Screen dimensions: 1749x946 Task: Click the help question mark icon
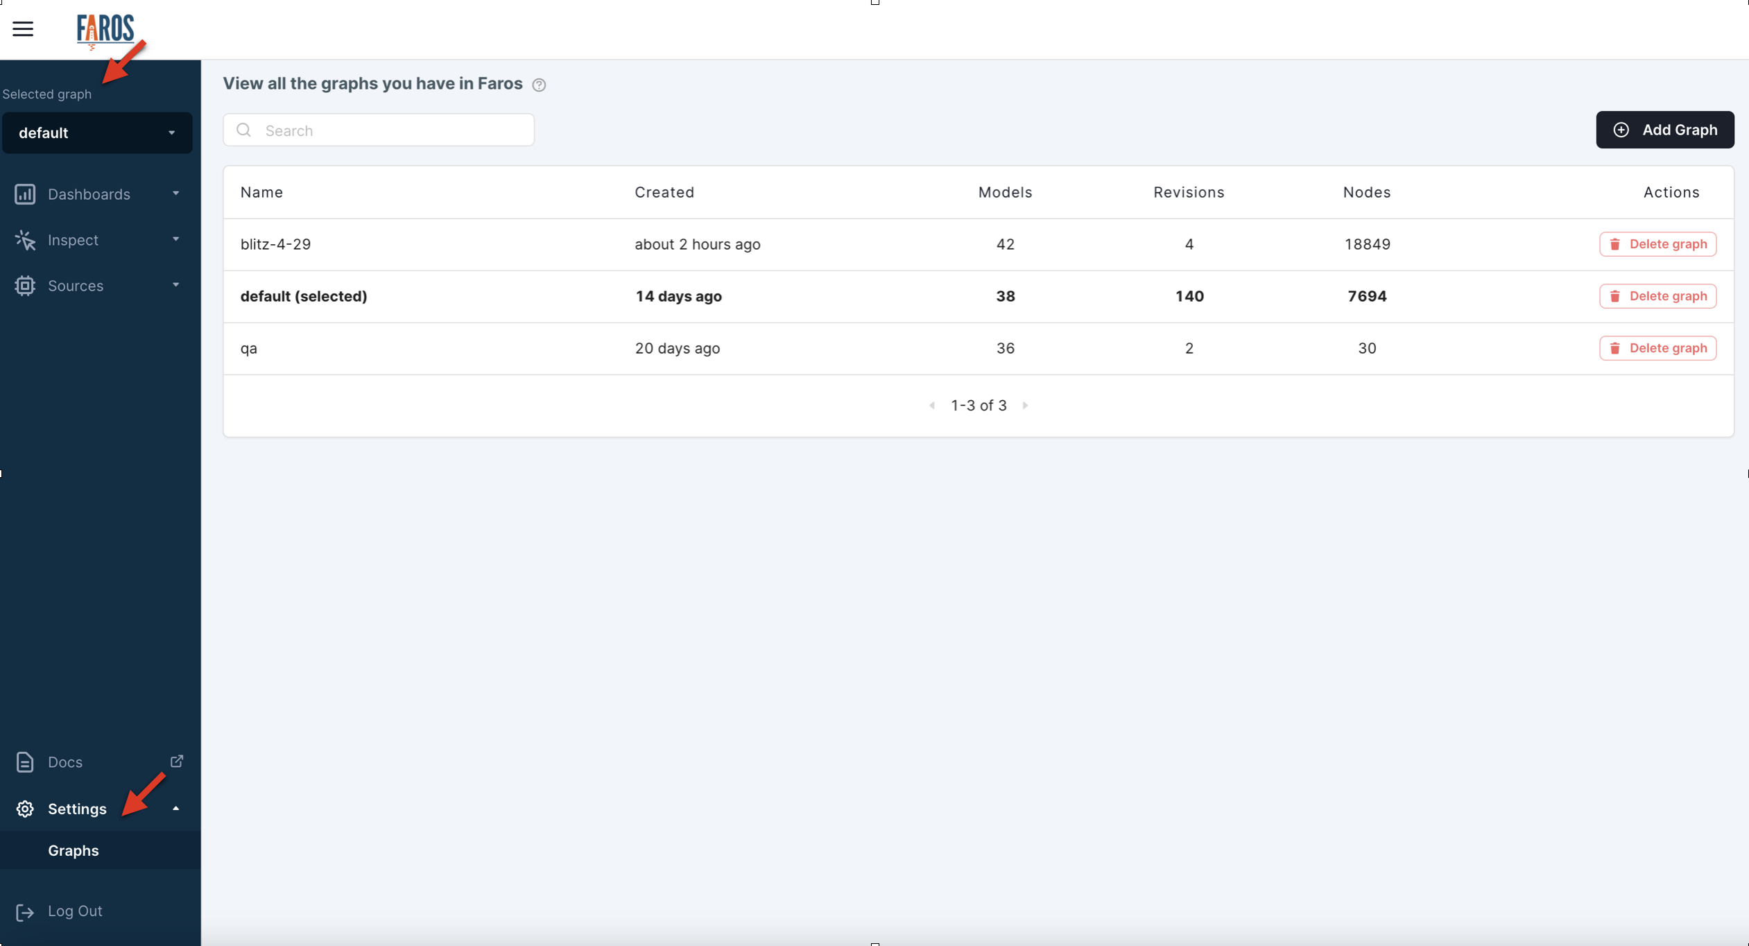click(x=539, y=85)
